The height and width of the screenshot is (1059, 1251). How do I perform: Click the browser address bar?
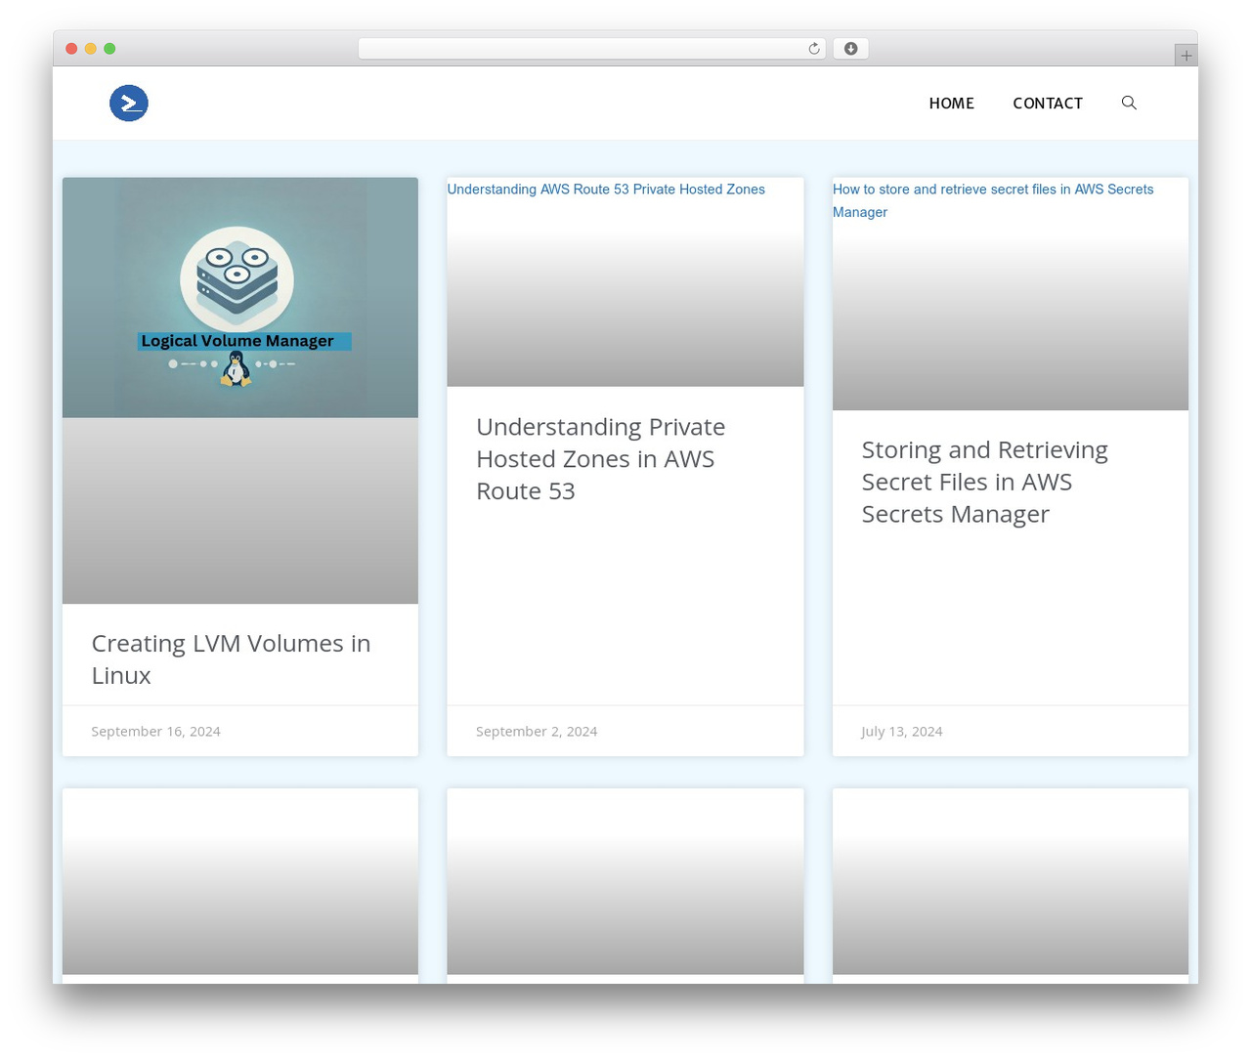pyautogui.click(x=592, y=49)
